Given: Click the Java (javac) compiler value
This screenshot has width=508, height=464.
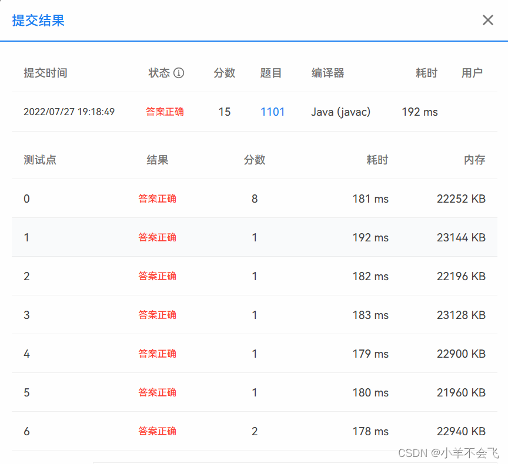Looking at the screenshot, I should 340,112.
